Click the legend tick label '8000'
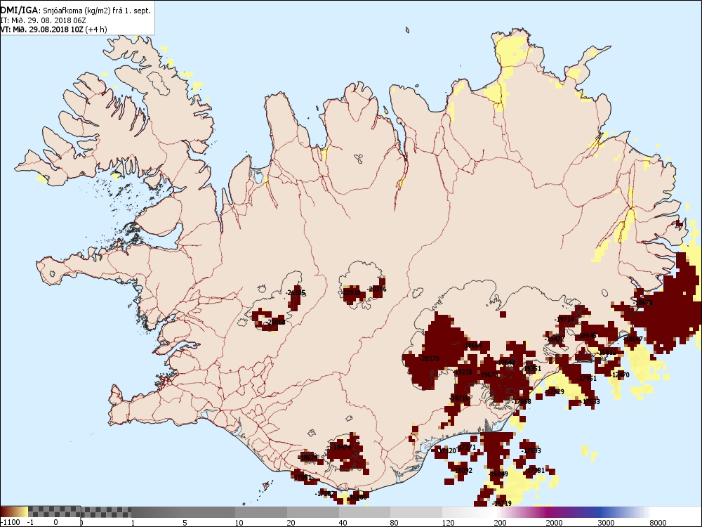702x527 pixels. tap(658, 522)
